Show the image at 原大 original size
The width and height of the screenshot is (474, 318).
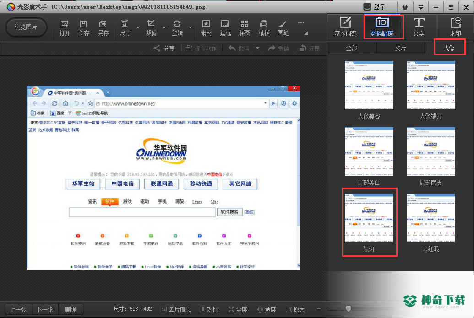tap(295, 309)
